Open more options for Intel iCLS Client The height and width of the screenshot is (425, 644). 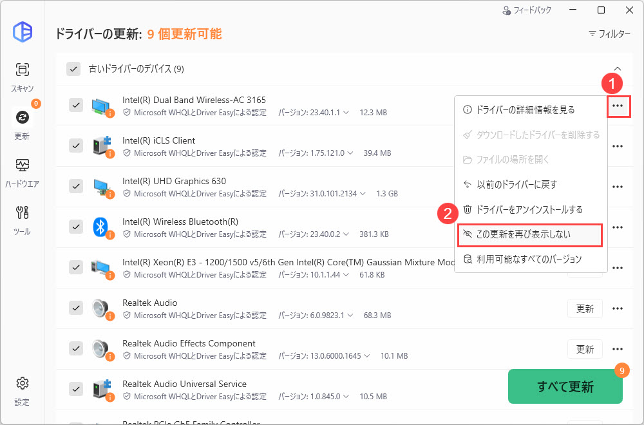(x=618, y=146)
